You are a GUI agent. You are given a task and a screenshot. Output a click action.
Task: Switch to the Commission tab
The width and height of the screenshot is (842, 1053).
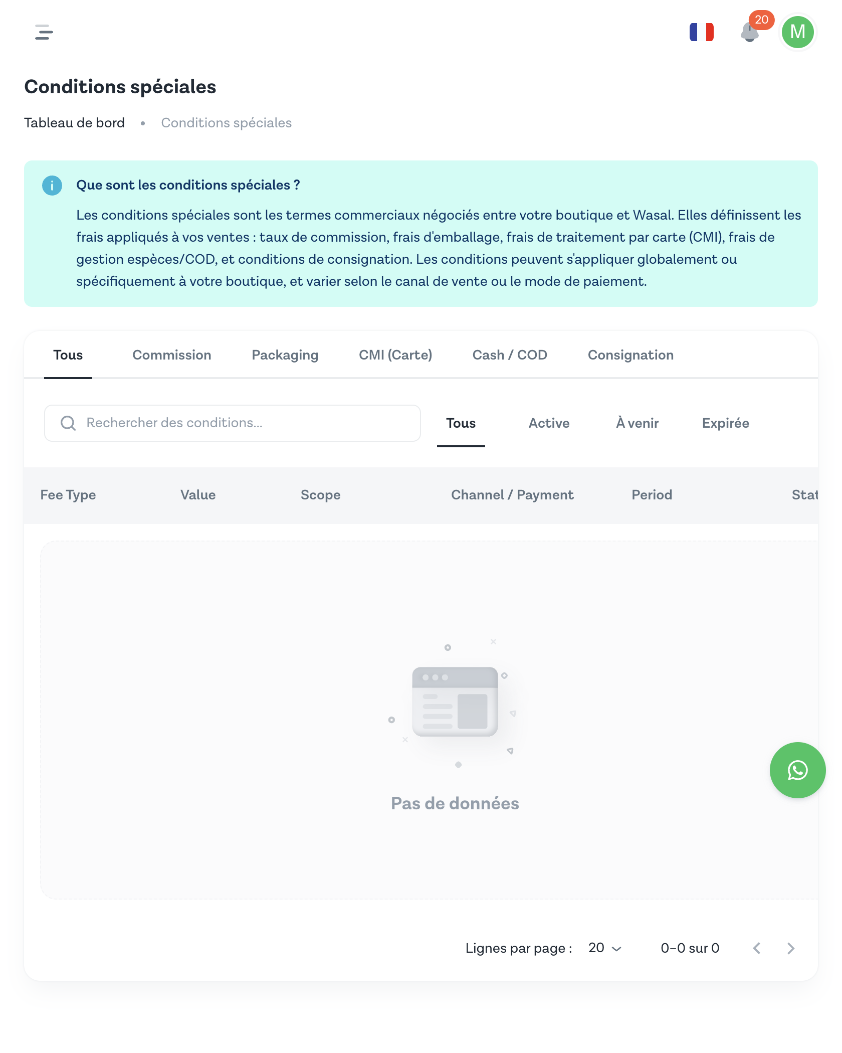coord(171,355)
